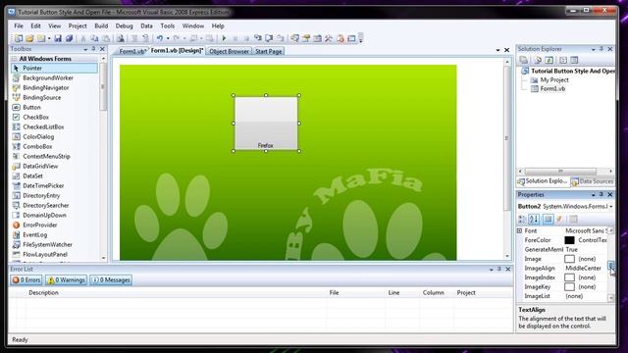628x353 pixels.
Task: Show Events with the lightning bolt icon
Action: pyautogui.click(x=559, y=219)
